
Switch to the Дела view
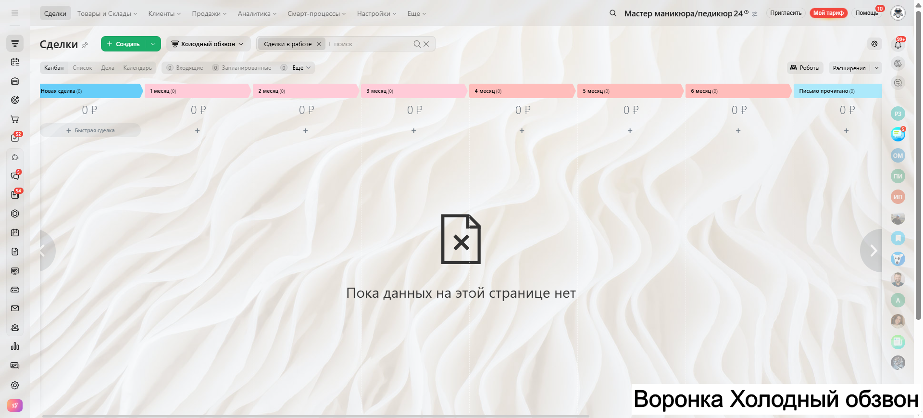point(108,68)
